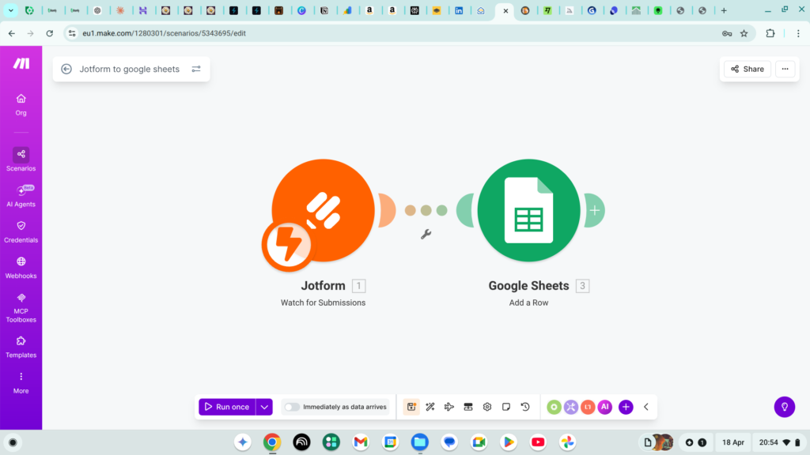810x455 pixels.
Task: Click the browser address bar URL
Action: [x=165, y=33]
